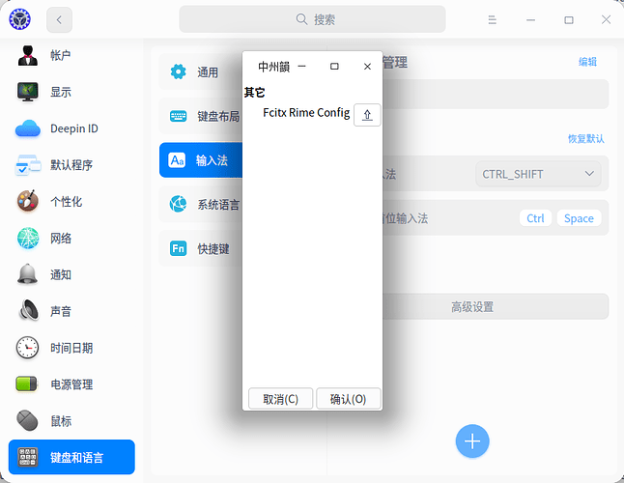Click the 编辑 link
Viewport: 624px width, 483px height.
pyautogui.click(x=588, y=62)
